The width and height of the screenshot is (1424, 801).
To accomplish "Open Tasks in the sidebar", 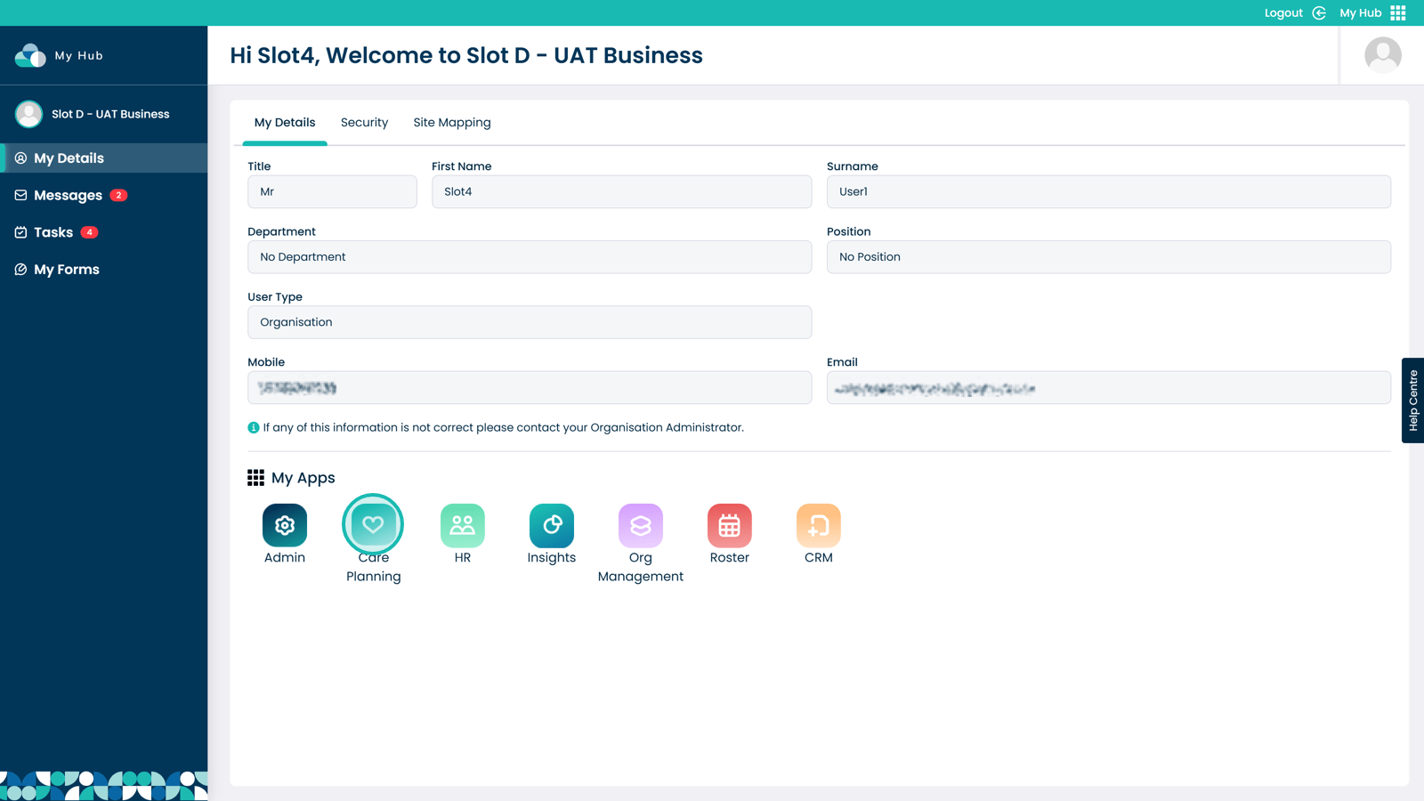I will [x=53, y=232].
